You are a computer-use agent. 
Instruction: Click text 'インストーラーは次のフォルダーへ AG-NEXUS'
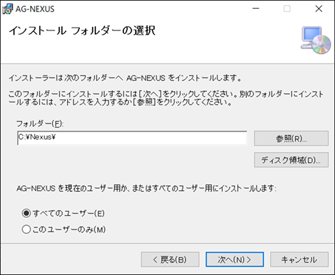coord(87,78)
